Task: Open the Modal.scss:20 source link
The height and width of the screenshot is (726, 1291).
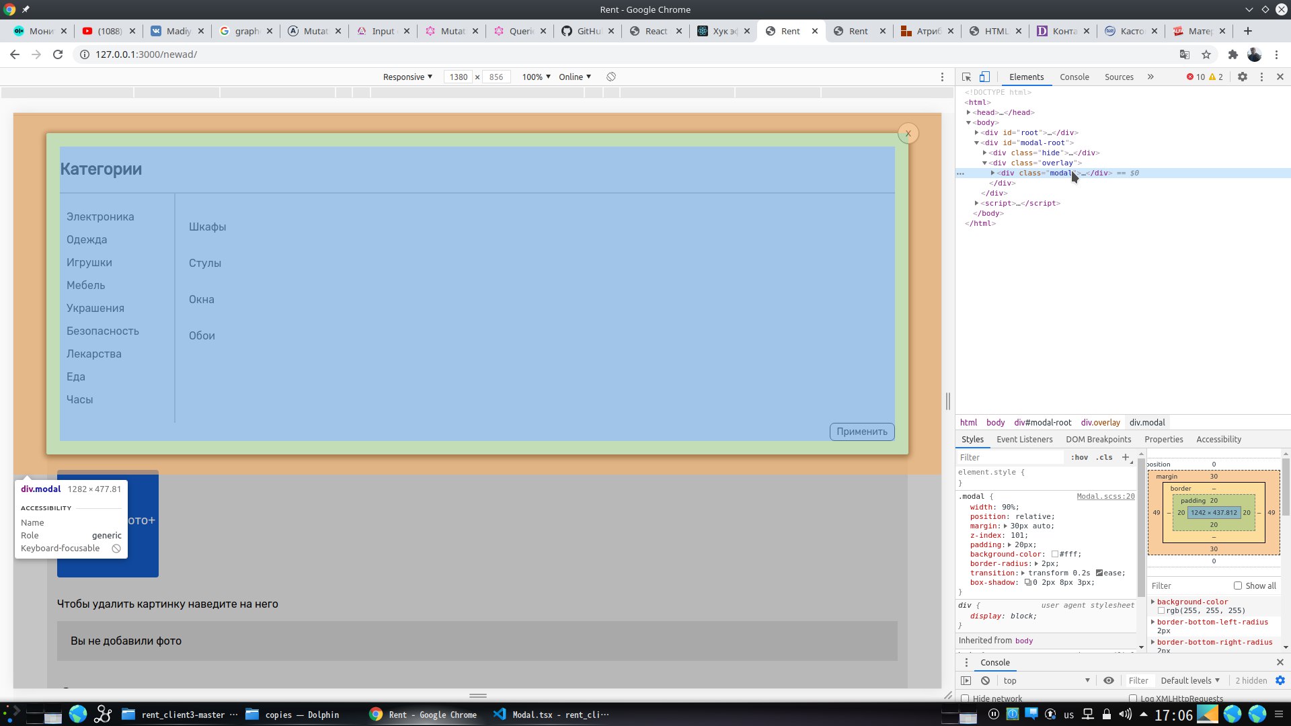Action: [x=1105, y=496]
